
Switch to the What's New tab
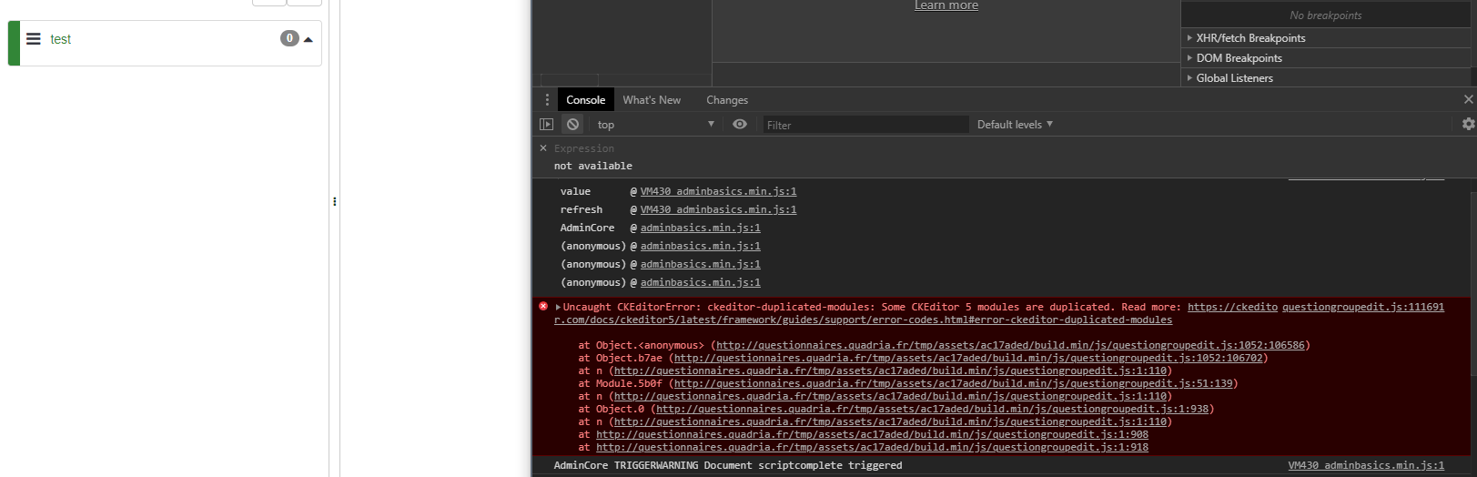click(x=652, y=100)
